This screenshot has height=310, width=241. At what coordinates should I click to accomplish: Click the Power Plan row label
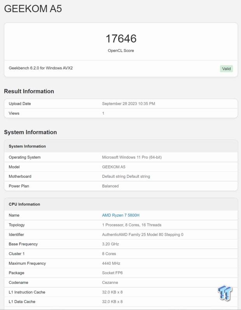tap(19, 186)
